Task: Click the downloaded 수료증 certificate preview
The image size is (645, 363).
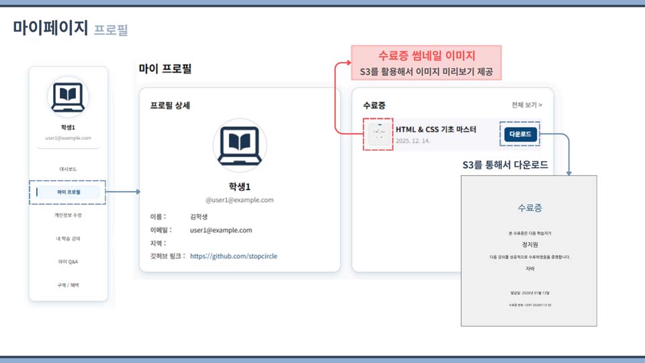Action: click(x=529, y=251)
